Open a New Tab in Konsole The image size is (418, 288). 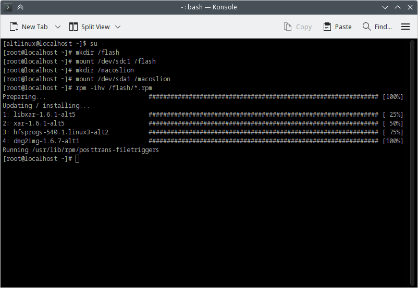coord(29,27)
